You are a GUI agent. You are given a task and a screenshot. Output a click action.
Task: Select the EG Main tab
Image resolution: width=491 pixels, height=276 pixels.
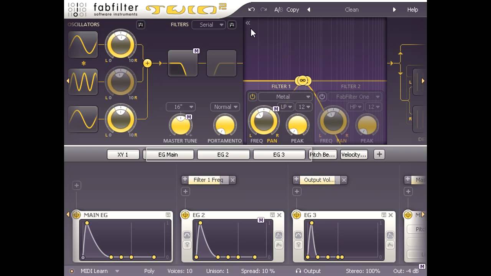click(168, 154)
